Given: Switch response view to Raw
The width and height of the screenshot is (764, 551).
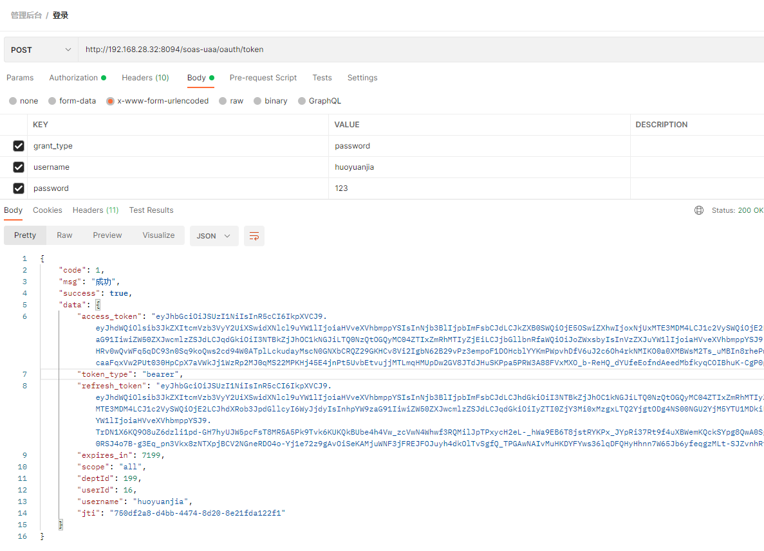Looking at the screenshot, I should pyautogui.click(x=64, y=235).
